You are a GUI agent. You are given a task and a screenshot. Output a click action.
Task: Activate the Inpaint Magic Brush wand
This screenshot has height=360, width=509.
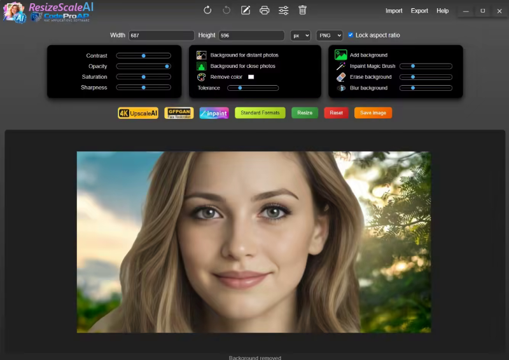tap(341, 66)
